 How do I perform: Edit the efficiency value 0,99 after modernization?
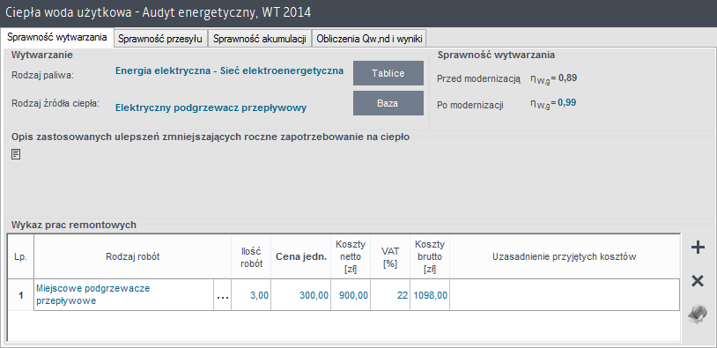coord(567,102)
